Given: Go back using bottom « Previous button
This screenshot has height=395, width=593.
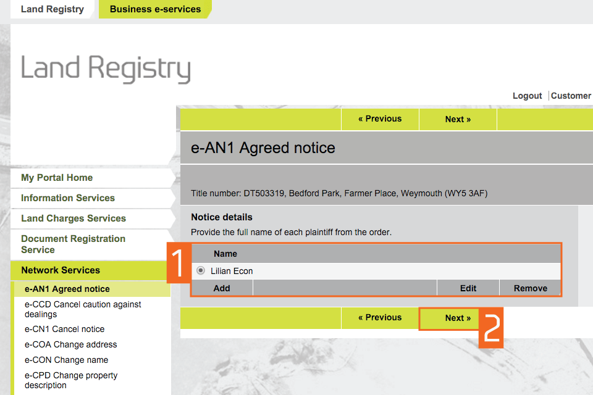Looking at the screenshot, I should click(x=380, y=318).
